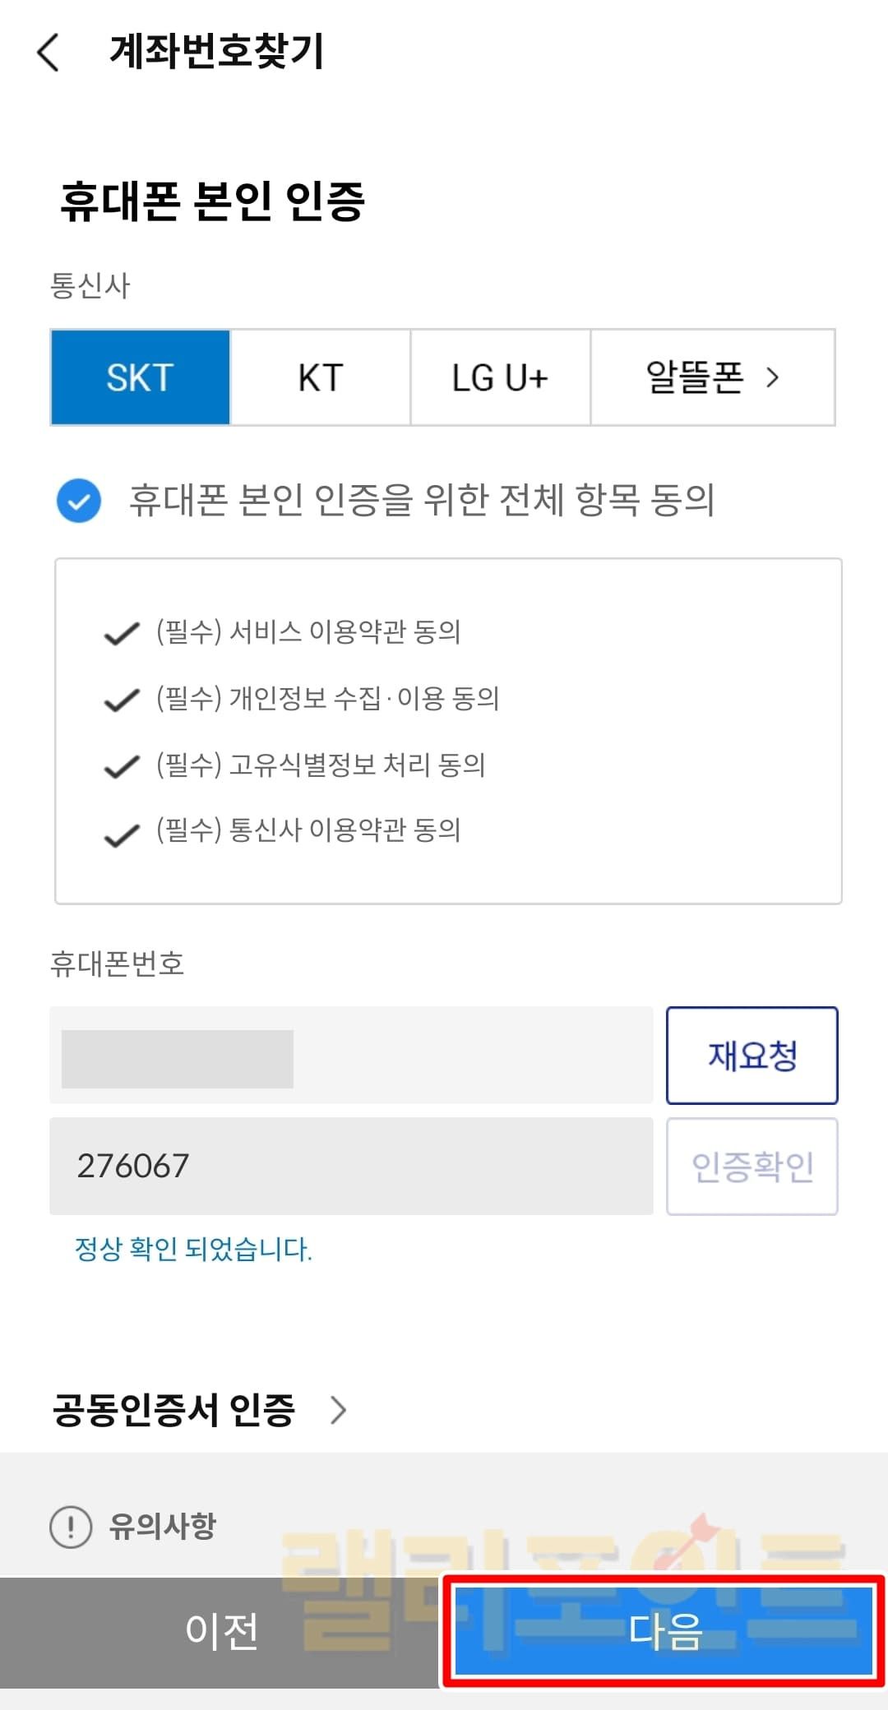Toggle 서비스 이용약관 동의 checkmark

[x=122, y=633]
